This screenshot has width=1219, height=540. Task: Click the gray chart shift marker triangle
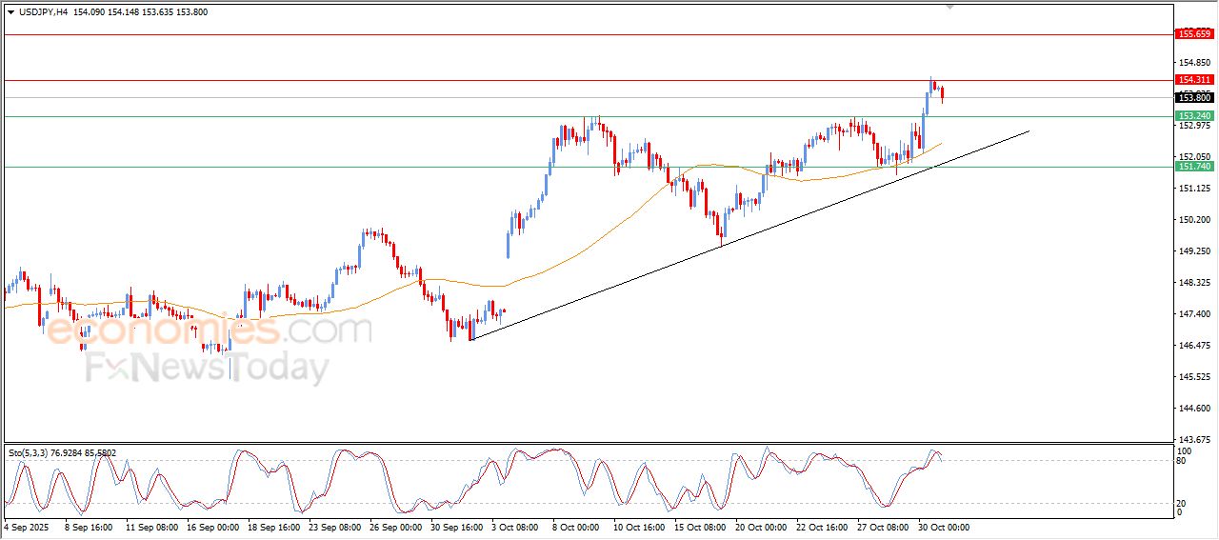(949, 8)
